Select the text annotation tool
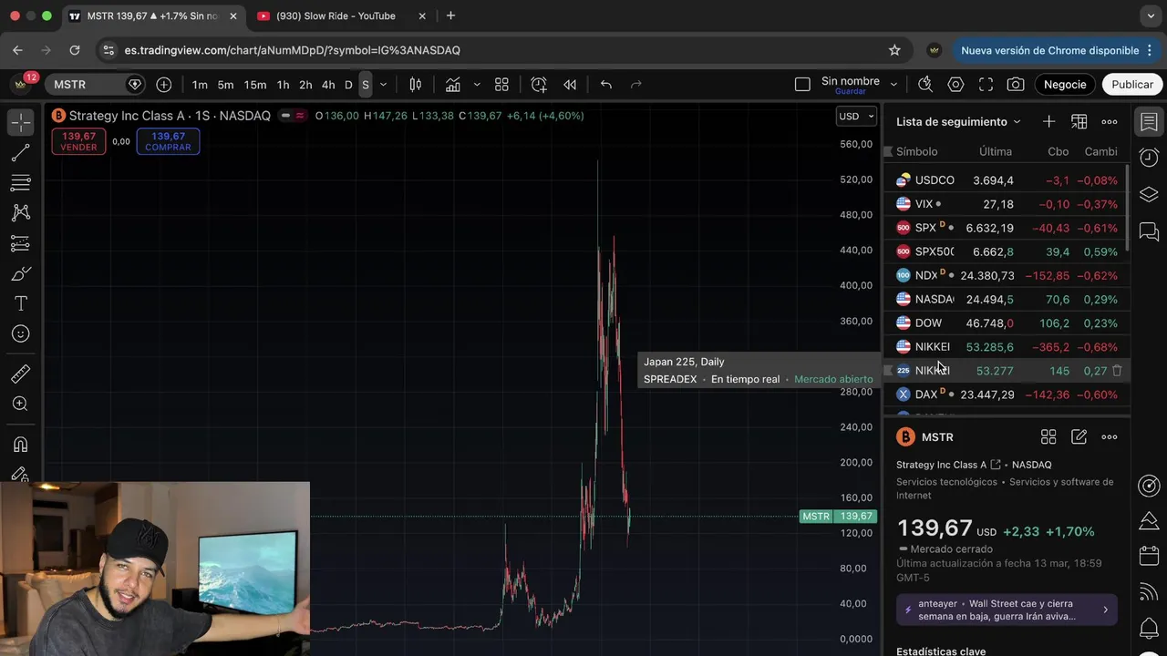1167x656 pixels. (x=20, y=303)
